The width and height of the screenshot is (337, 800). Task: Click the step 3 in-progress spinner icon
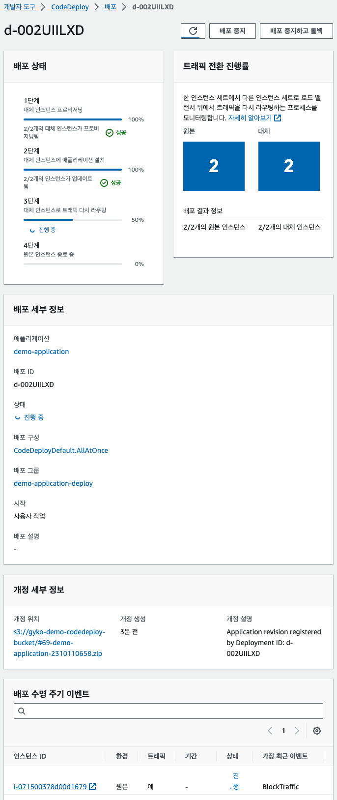pos(32,230)
